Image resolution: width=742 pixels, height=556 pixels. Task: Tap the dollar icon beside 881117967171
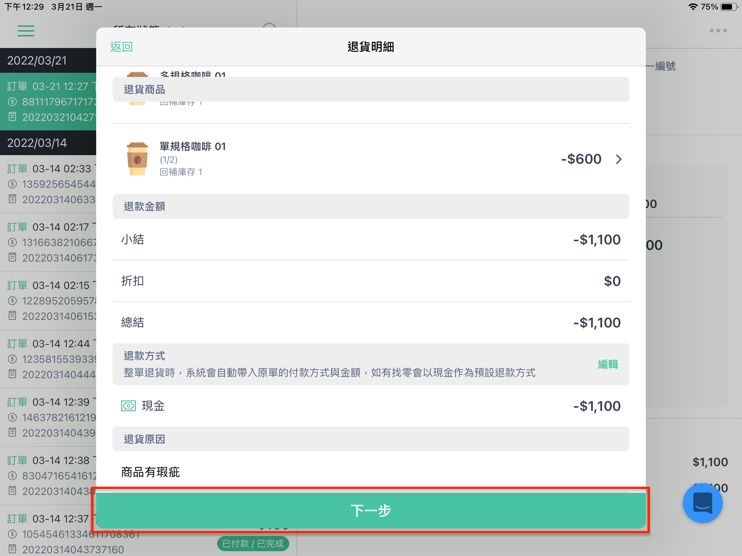[x=12, y=102]
